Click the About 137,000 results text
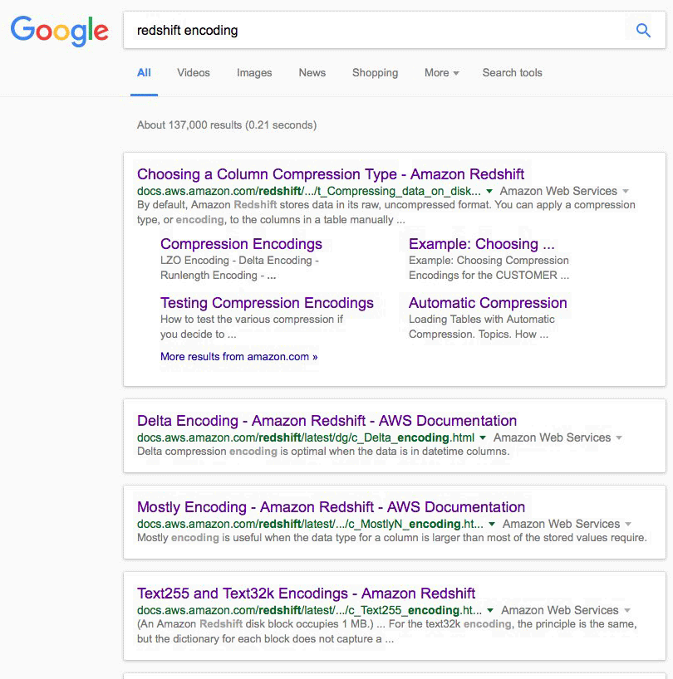 tap(227, 125)
